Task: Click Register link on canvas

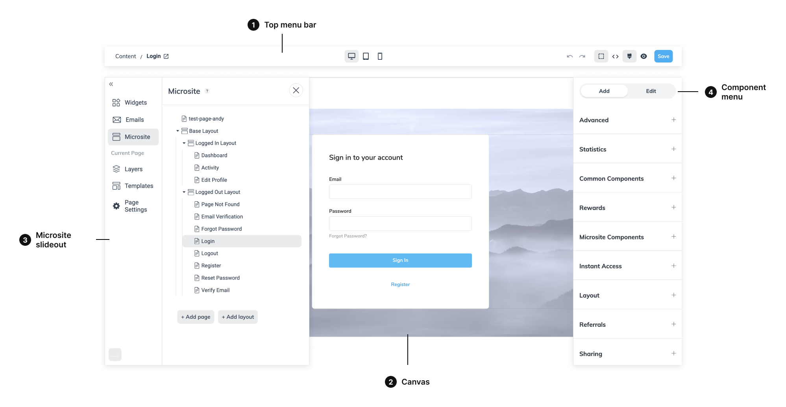Action: click(x=400, y=284)
